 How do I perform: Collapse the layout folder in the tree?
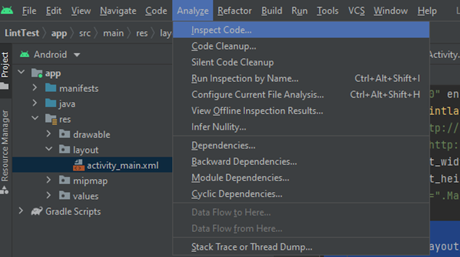[49, 150]
